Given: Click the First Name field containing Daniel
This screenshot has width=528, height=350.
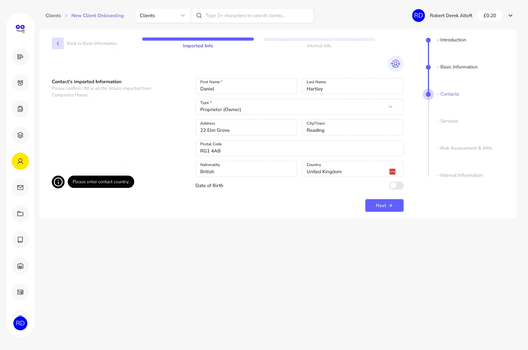Looking at the screenshot, I should (x=246, y=86).
